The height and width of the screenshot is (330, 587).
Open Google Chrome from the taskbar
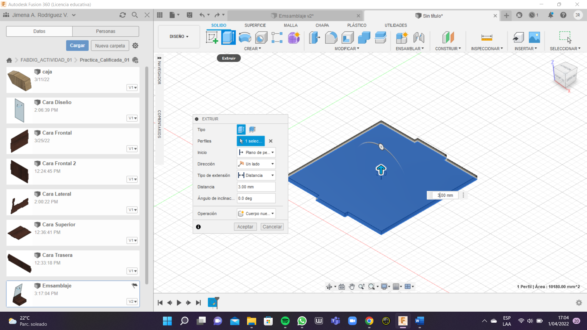pos(369,321)
